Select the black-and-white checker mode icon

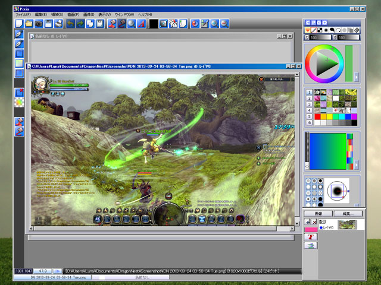tap(320, 30)
